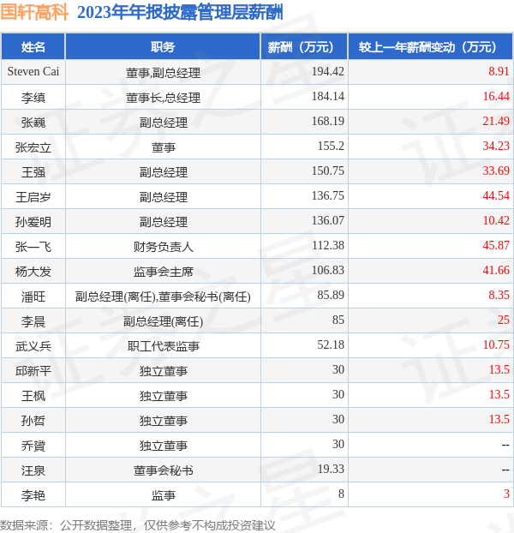The width and height of the screenshot is (514, 533).
Task: Select the name 汪泉
Action: (33, 470)
